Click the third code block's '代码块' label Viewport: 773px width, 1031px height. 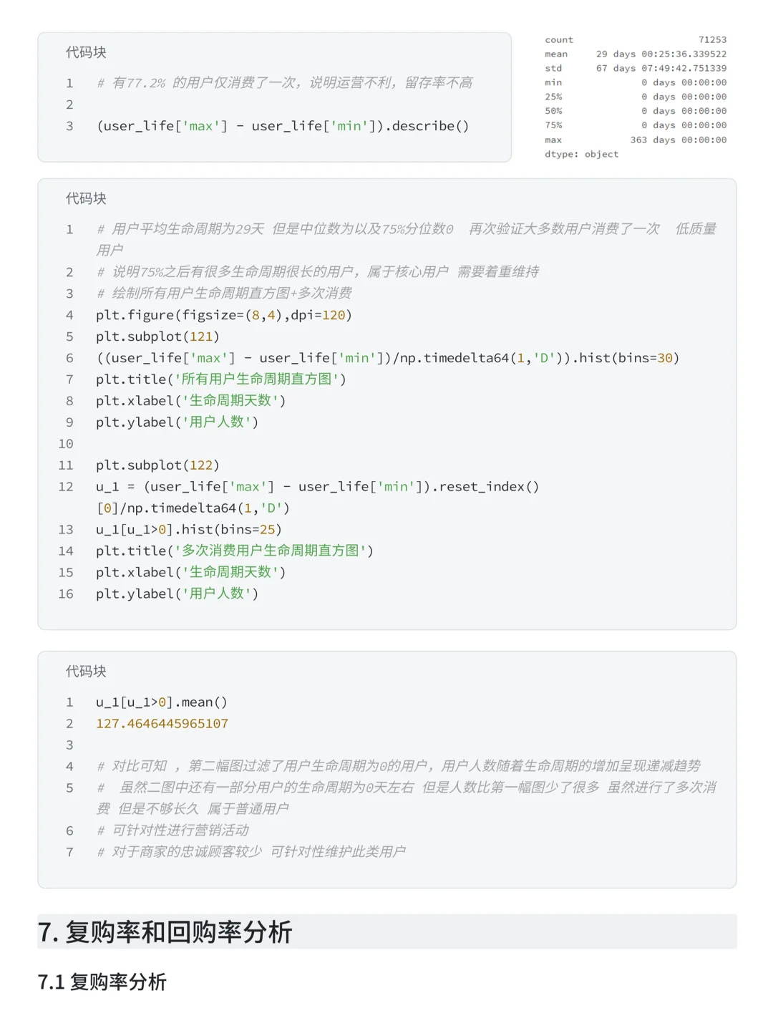click(x=86, y=671)
